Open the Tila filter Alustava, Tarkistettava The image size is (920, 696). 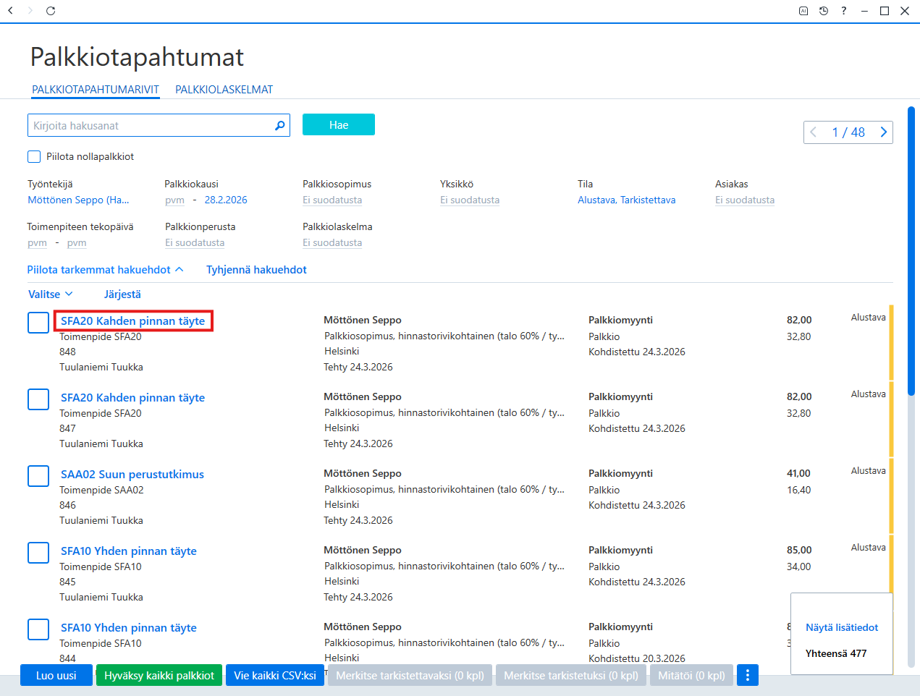(x=627, y=200)
